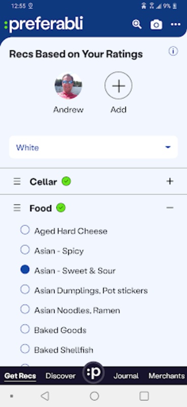187x407 pixels.
Task: Open the search magnifier icon
Action: pos(137,24)
